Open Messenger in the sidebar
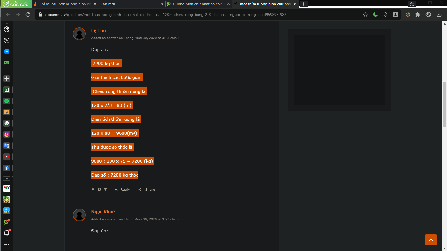This screenshot has width=447, height=251. click(7, 52)
